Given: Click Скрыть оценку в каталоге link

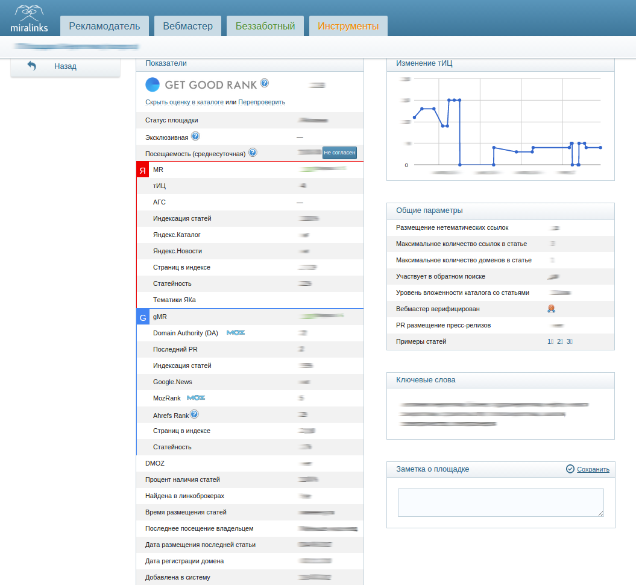Looking at the screenshot, I should (x=184, y=103).
